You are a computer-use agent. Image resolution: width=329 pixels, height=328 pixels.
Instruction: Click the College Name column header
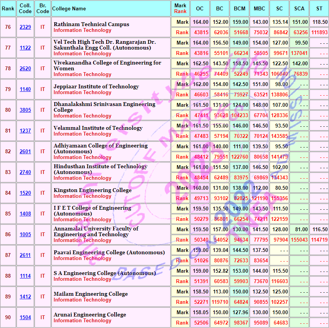(69, 8)
